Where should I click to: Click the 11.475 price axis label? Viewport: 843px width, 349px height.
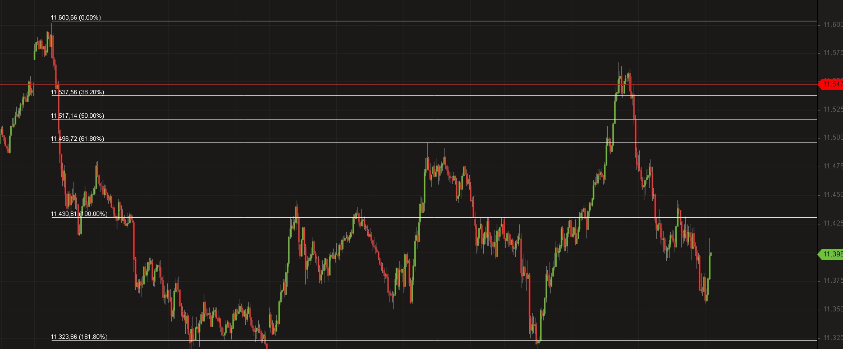pyautogui.click(x=833, y=166)
